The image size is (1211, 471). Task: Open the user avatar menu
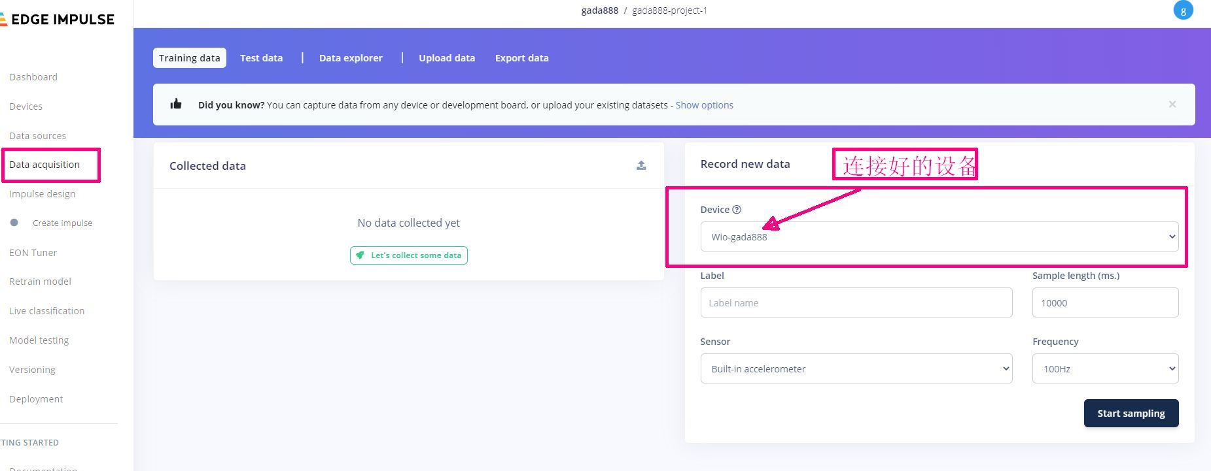click(x=1183, y=10)
